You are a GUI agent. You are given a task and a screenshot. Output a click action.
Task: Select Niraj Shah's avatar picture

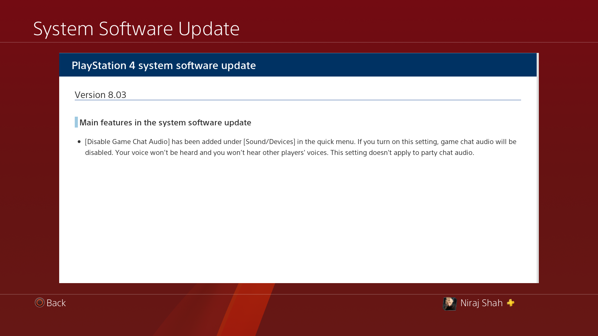(449, 303)
